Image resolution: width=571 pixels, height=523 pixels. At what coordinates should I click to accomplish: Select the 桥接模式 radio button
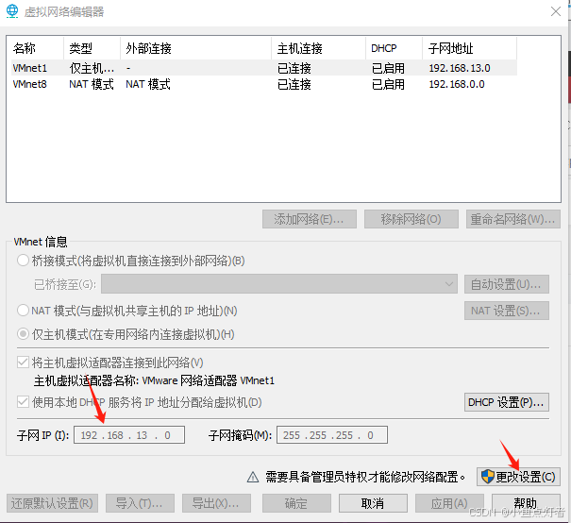(23, 261)
